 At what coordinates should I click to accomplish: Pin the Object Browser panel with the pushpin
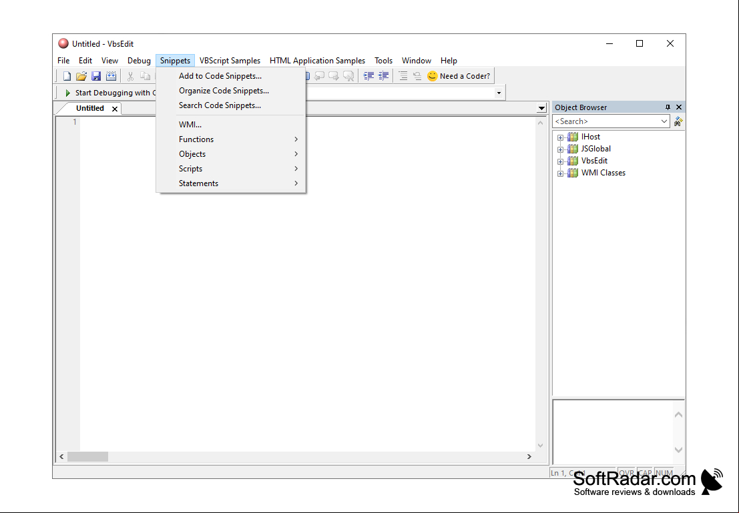(x=668, y=107)
